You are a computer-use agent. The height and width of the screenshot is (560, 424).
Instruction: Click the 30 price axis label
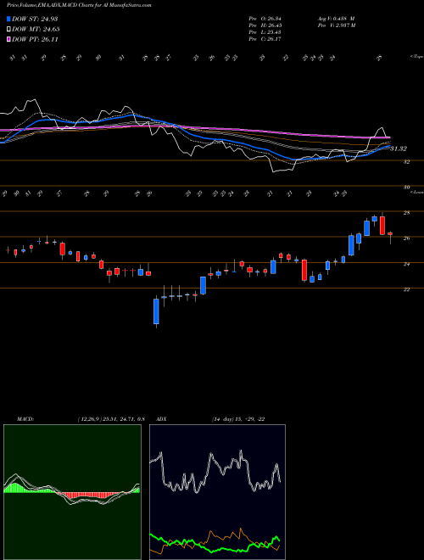click(x=406, y=187)
